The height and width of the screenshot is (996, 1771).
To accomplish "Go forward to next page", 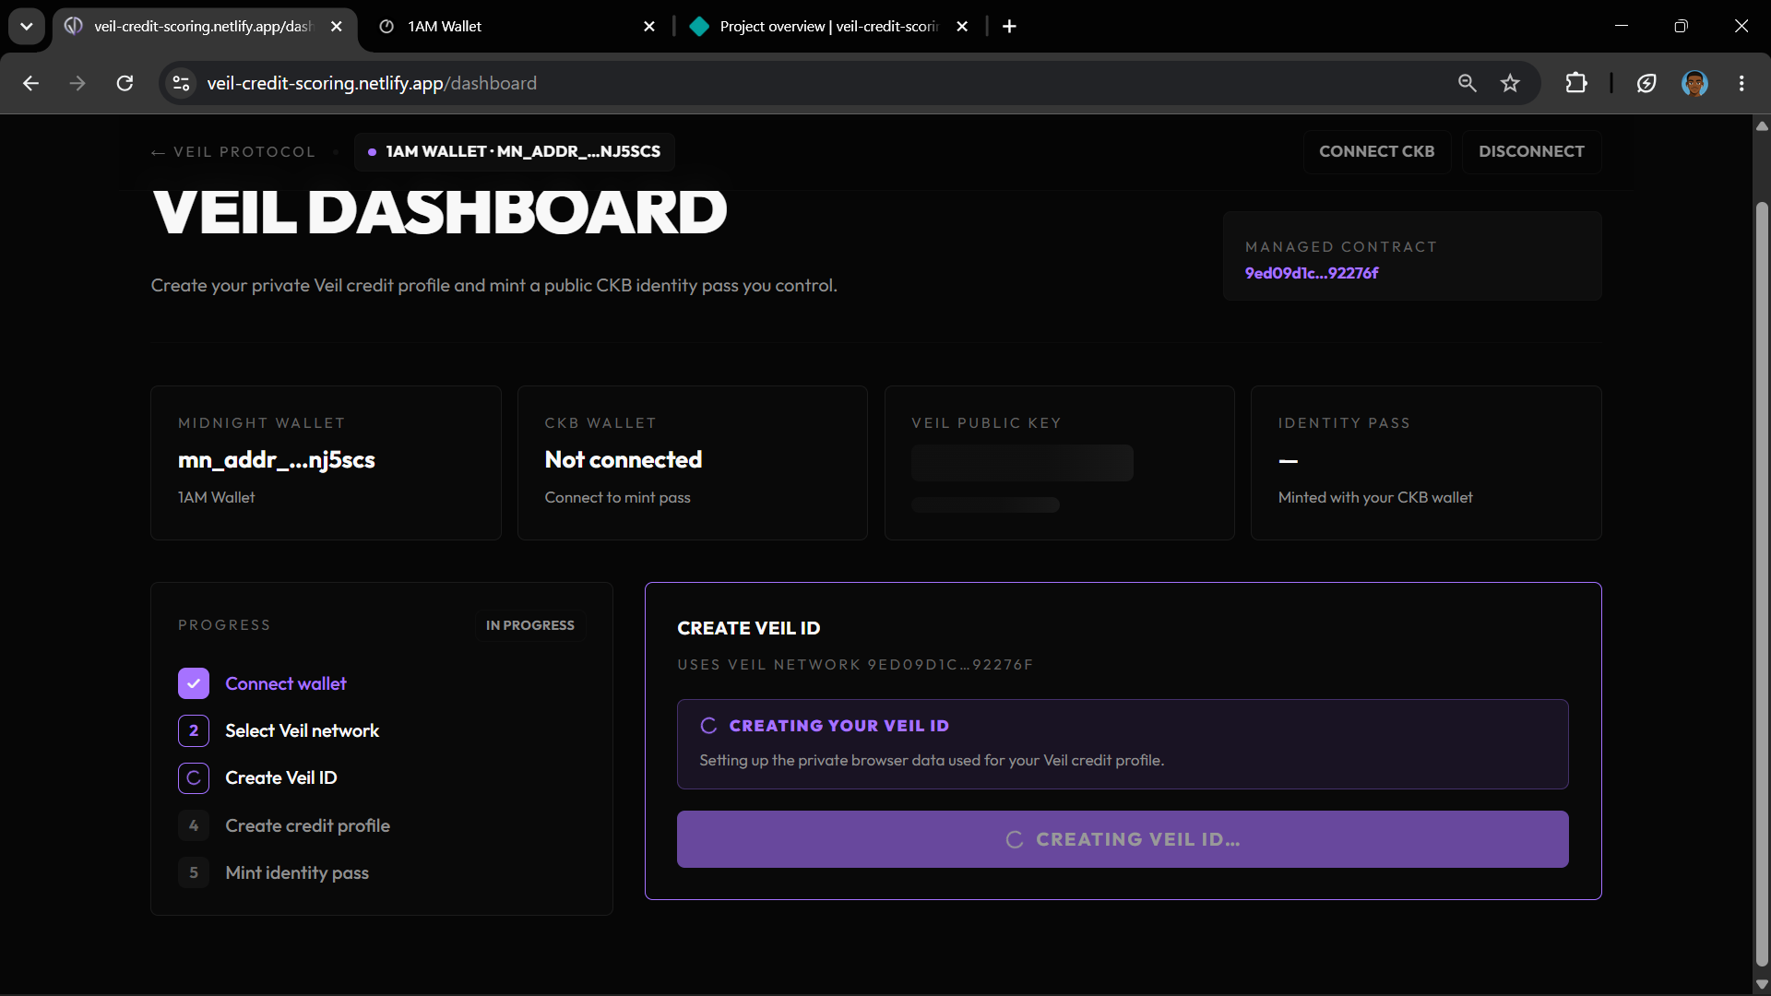I will click(x=77, y=83).
